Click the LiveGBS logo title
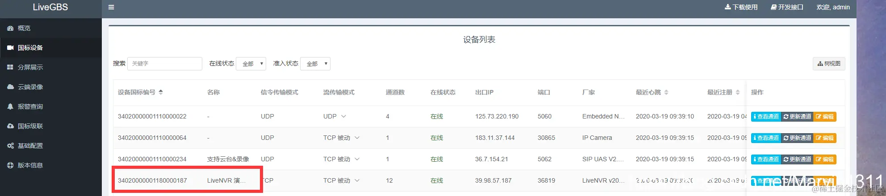Screen dimensions: 886x196 50,7
